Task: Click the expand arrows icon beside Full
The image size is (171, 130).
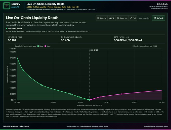Action: tap(131, 18)
